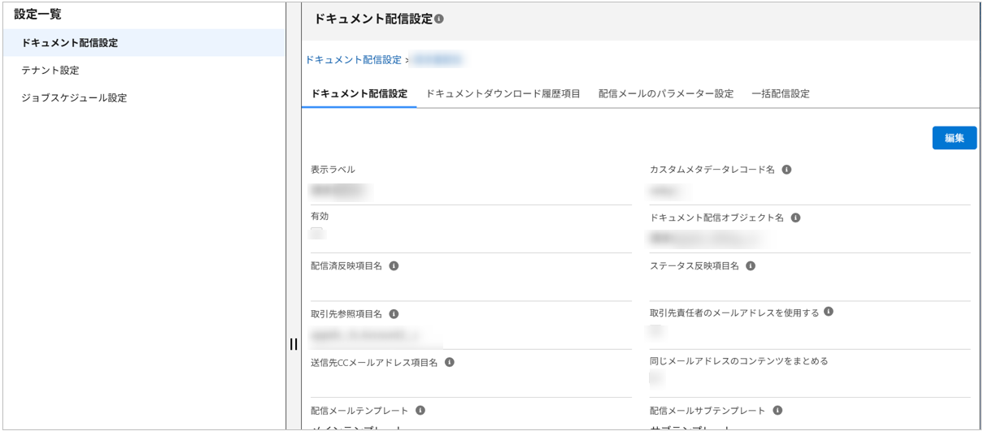The image size is (984, 431).
Task: Click info icon next to 配信メールサブテンプレート
Action: click(x=777, y=411)
